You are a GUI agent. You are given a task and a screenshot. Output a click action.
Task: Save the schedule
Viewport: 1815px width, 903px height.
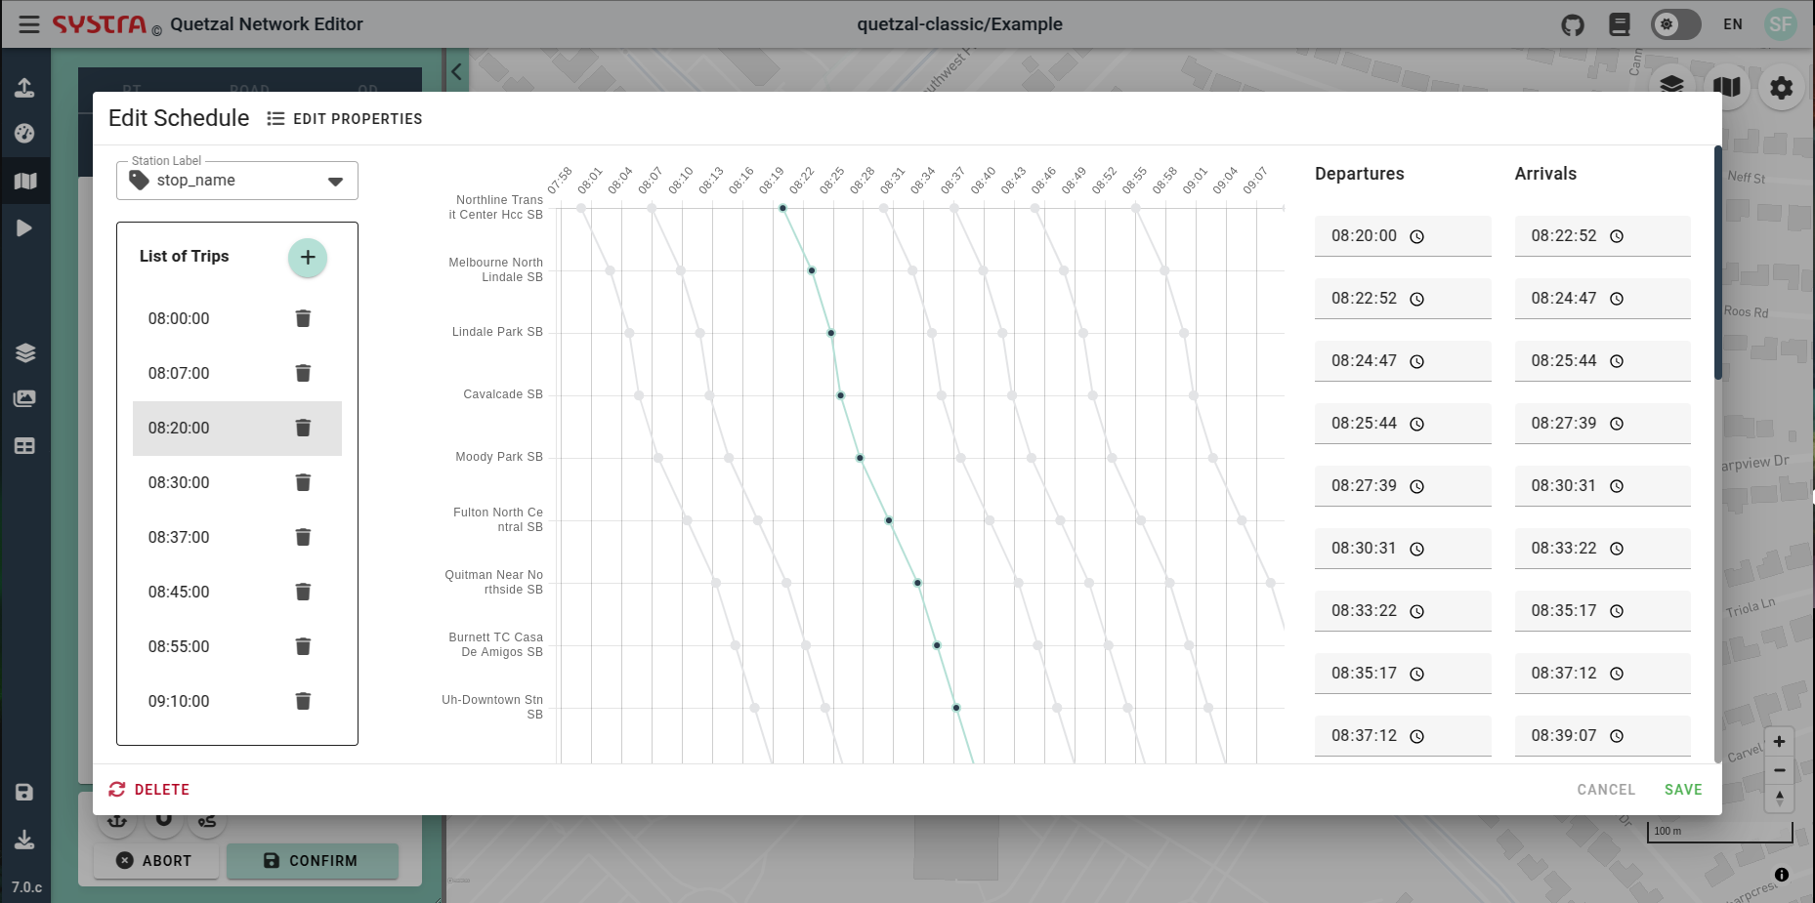(x=1683, y=790)
